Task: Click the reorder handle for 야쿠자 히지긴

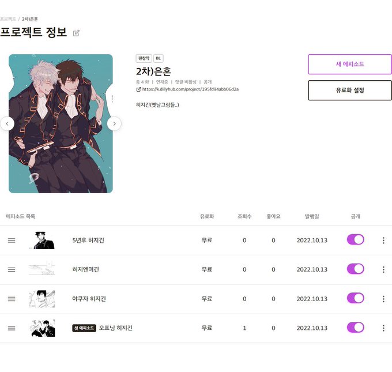Action: [12, 299]
